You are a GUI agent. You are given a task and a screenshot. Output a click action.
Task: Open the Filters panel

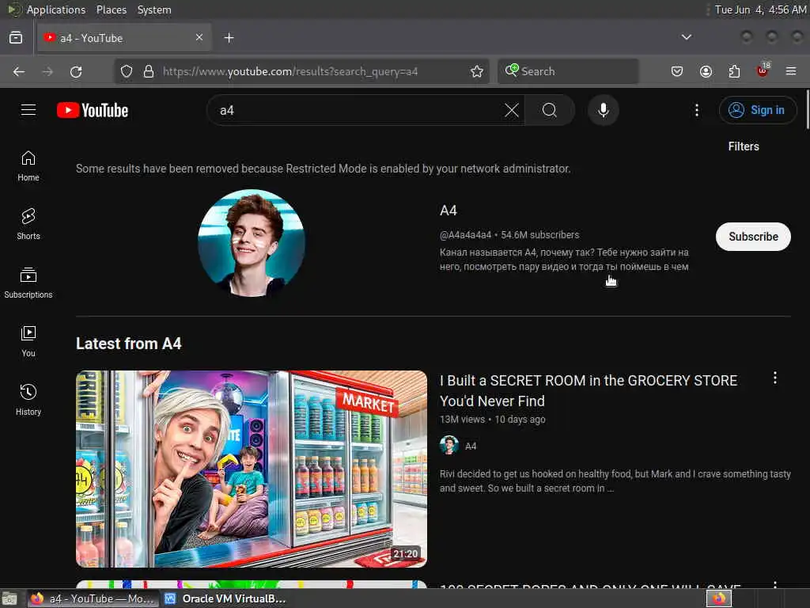(x=744, y=146)
